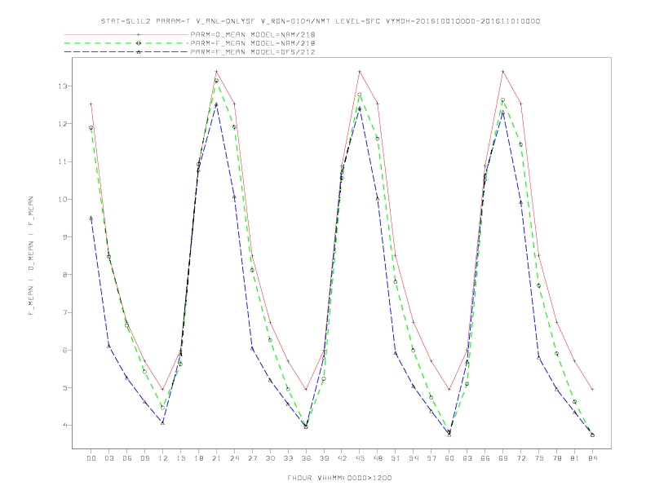Click y-axis tick value 4
This screenshot has height=499, width=646.
[64, 426]
